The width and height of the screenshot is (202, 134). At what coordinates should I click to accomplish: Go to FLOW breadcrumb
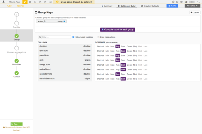9,6
